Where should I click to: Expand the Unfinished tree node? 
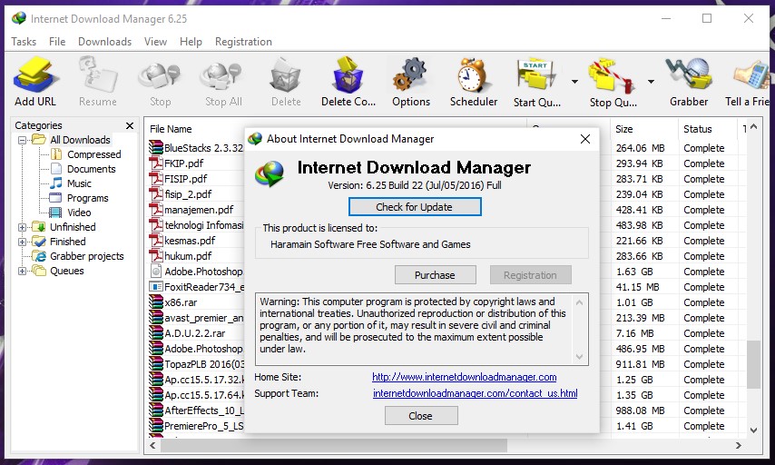[x=23, y=228]
